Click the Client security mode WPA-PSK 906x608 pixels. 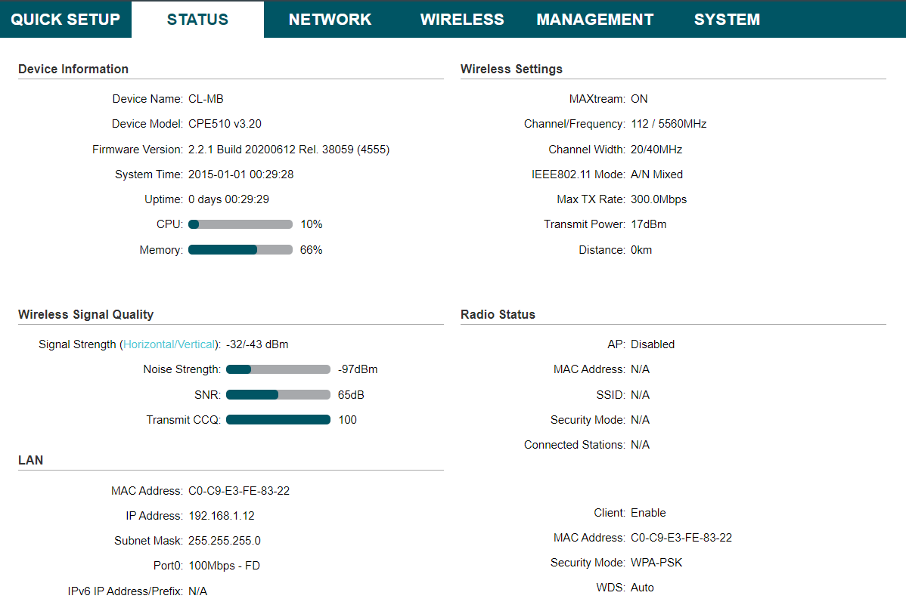656,563
